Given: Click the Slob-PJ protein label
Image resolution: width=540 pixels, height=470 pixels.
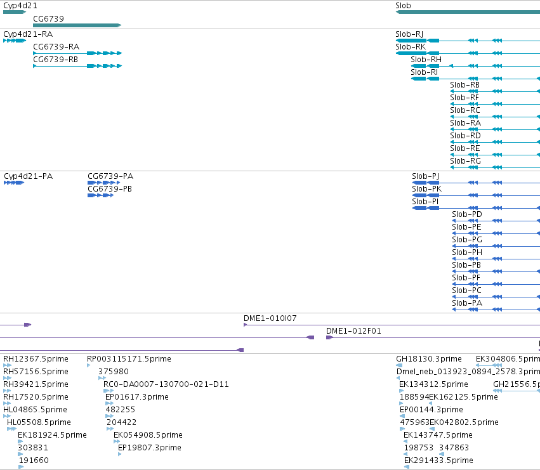Looking at the screenshot, I should click(425, 176).
